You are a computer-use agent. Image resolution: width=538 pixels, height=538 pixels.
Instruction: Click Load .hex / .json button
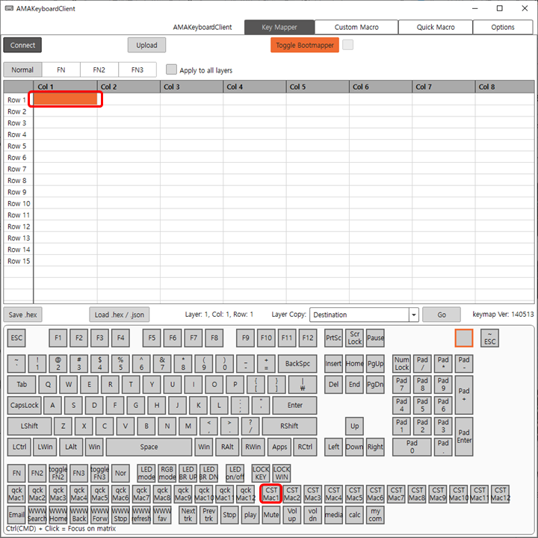pos(120,315)
